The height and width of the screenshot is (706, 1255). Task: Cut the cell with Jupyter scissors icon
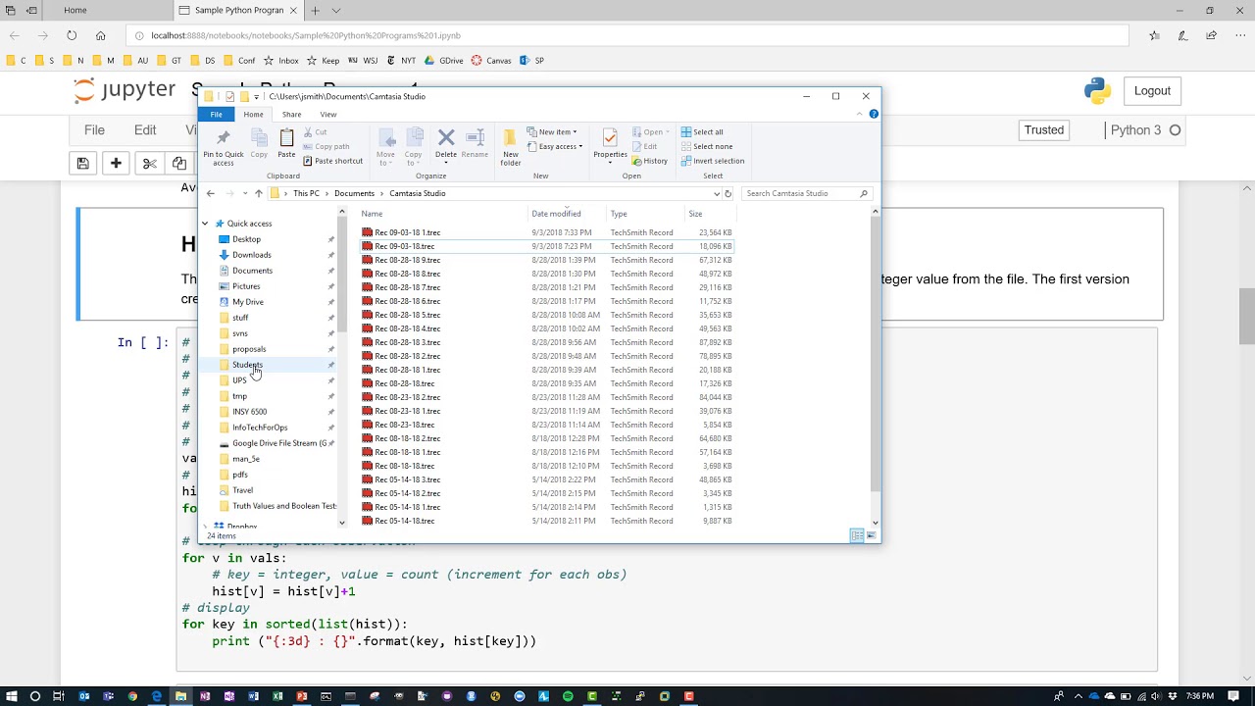click(149, 164)
